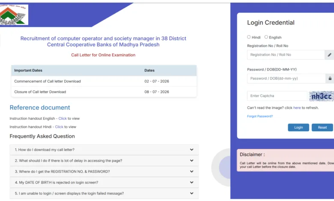Select the English language radio button

[266, 37]
